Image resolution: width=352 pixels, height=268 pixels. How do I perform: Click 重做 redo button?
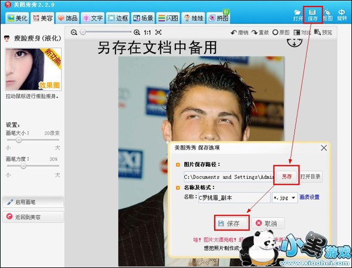click(x=260, y=32)
